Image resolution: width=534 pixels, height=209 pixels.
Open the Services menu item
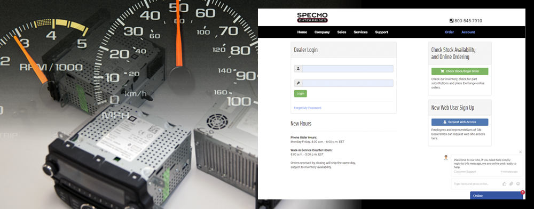pyautogui.click(x=360, y=33)
